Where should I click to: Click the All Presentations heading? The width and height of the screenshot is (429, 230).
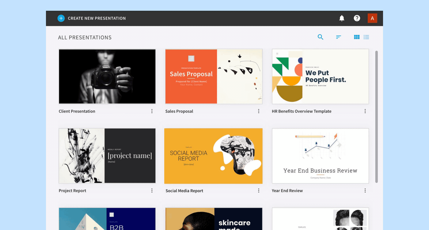[85, 38]
